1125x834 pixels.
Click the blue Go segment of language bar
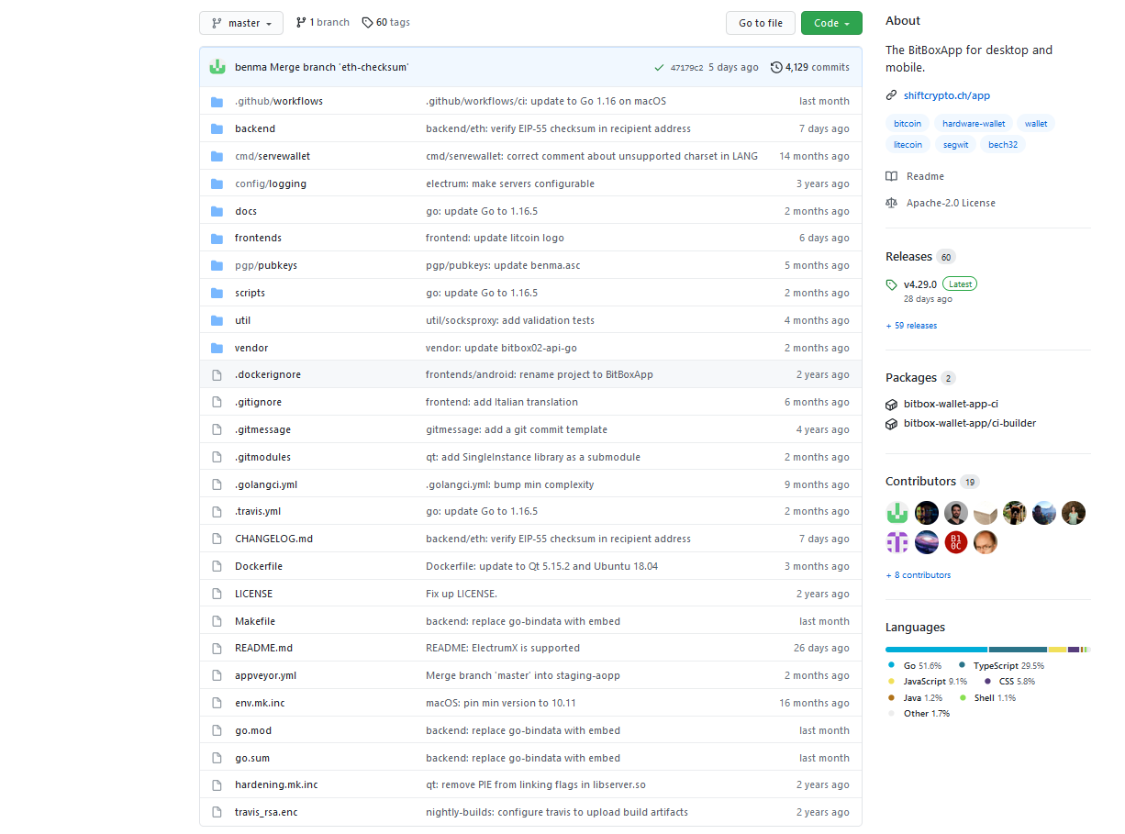[x=937, y=650]
